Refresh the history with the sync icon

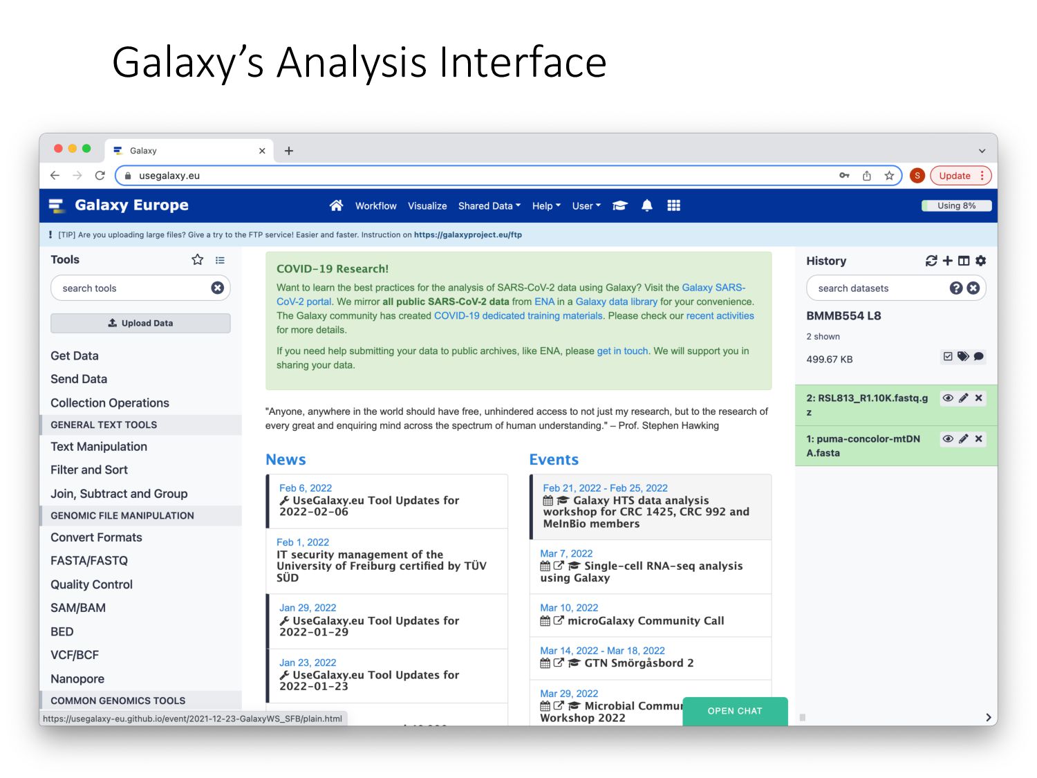coord(931,261)
